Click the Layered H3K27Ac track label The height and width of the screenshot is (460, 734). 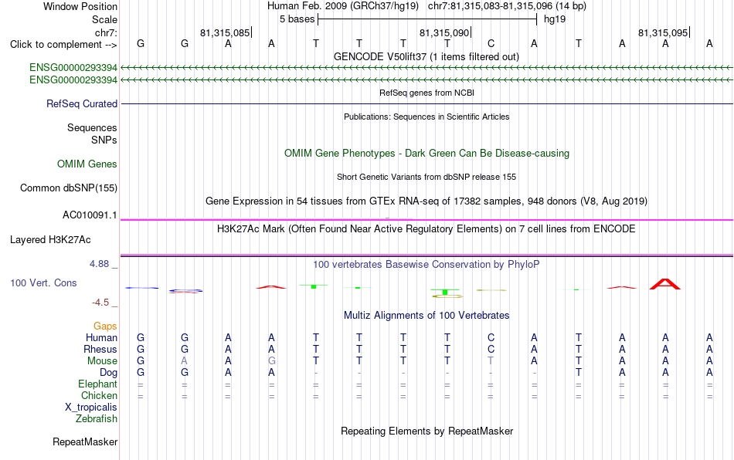click(50, 240)
